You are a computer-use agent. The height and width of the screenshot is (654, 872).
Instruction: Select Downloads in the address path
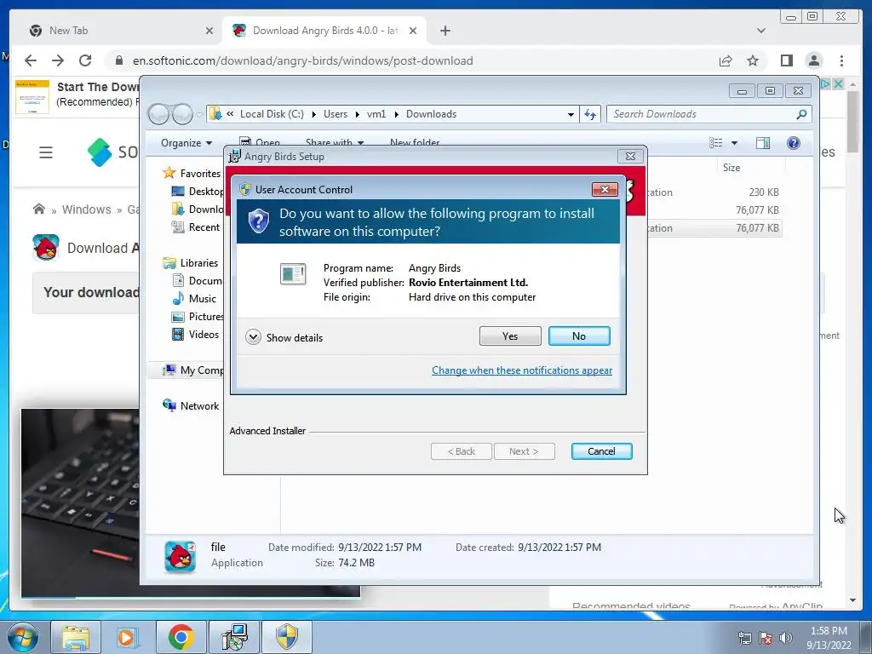click(431, 114)
